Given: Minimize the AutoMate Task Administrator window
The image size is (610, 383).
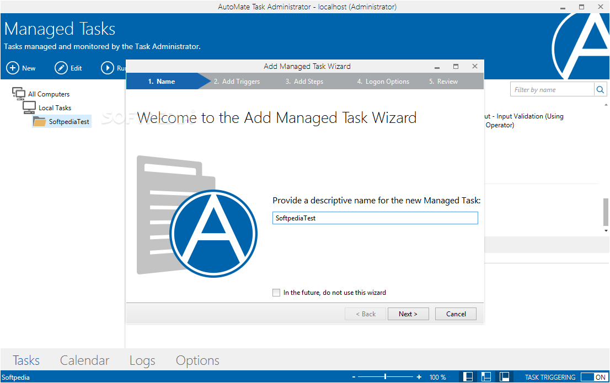Looking at the screenshot, I should 563,7.
